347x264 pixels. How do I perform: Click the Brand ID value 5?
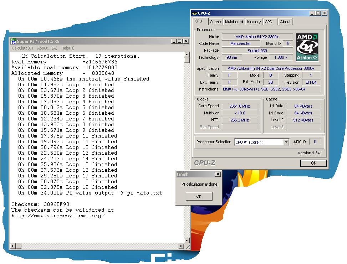287,43
